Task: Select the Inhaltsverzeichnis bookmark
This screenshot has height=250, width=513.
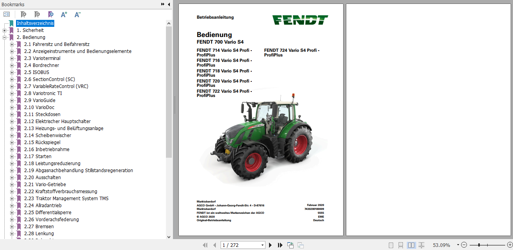Action: 35,23
